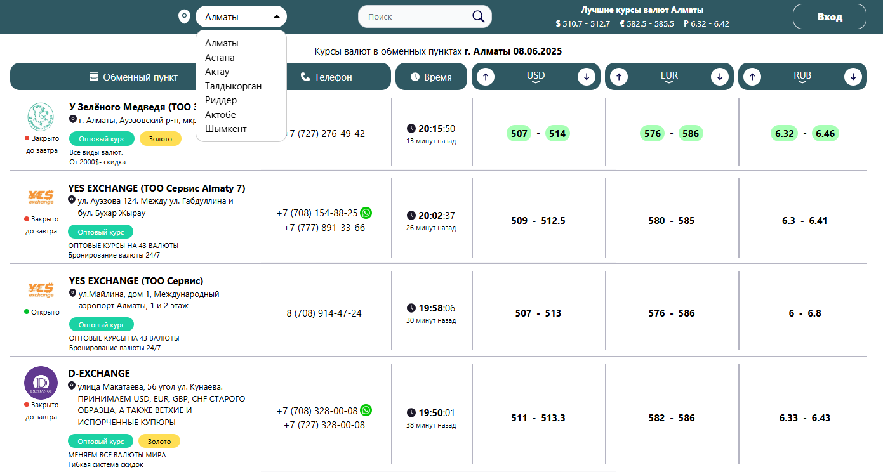The height and width of the screenshot is (472, 883).
Task: Click the D-EXCHANGE purple logo
Action: tap(41, 383)
